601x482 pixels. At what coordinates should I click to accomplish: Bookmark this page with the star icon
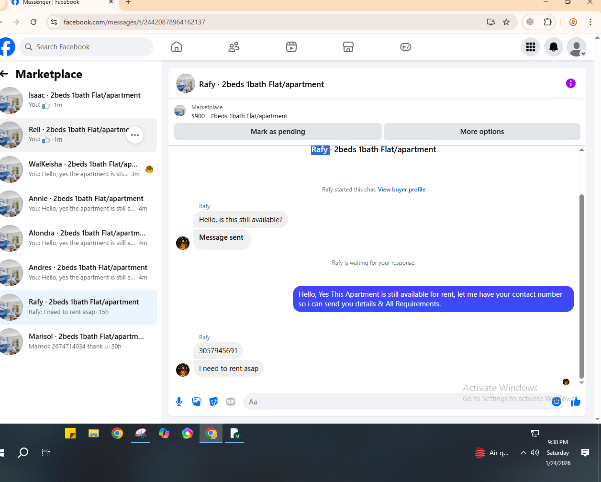coord(506,22)
